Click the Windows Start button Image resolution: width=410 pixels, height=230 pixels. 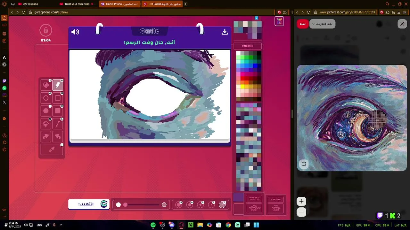tap(256, 225)
